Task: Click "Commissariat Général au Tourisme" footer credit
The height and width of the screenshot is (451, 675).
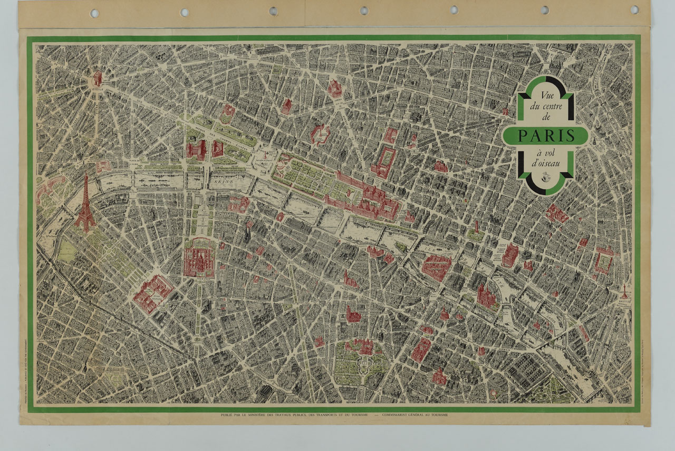Action: 416,416
